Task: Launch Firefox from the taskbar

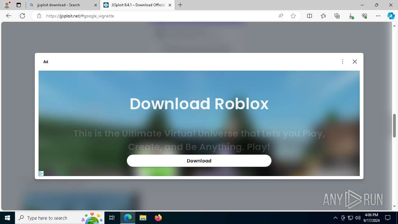Action: click(158, 218)
